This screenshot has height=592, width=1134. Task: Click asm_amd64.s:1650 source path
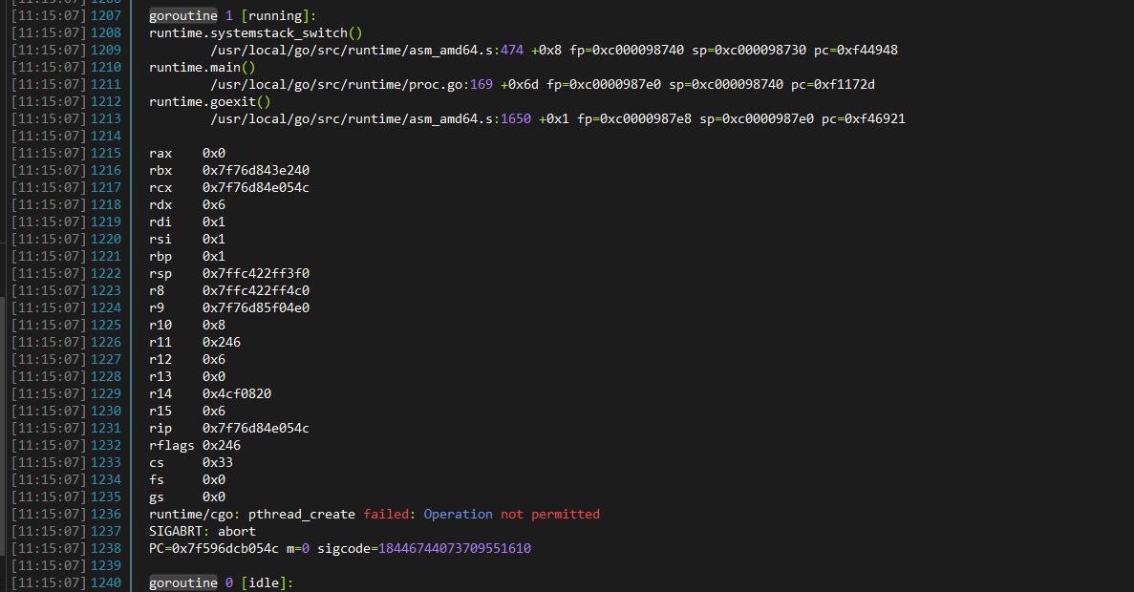(371, 118)
